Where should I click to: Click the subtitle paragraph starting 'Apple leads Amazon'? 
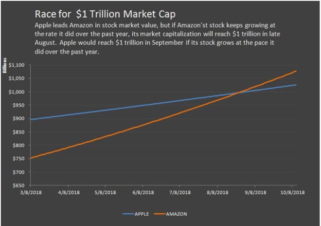click(x=157, y=38)
